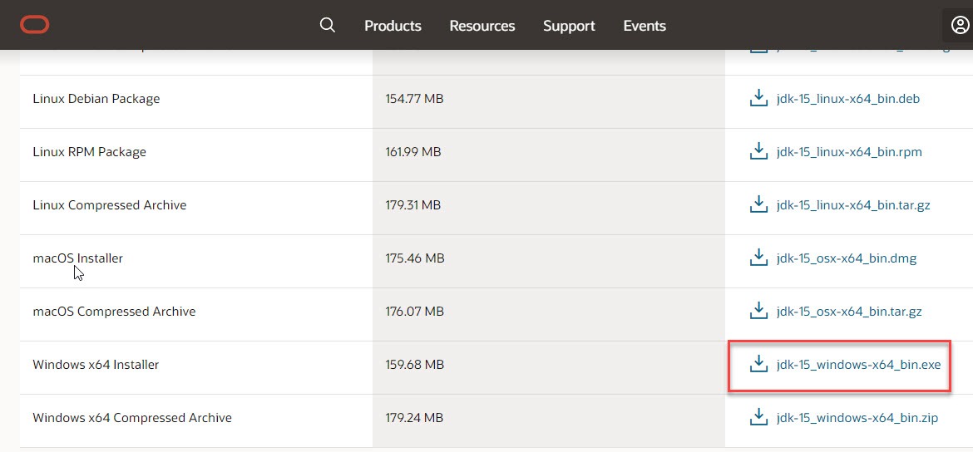973x452 pixels.
Task: Click the 179.31 MB file size
Action: pos(413,204)
